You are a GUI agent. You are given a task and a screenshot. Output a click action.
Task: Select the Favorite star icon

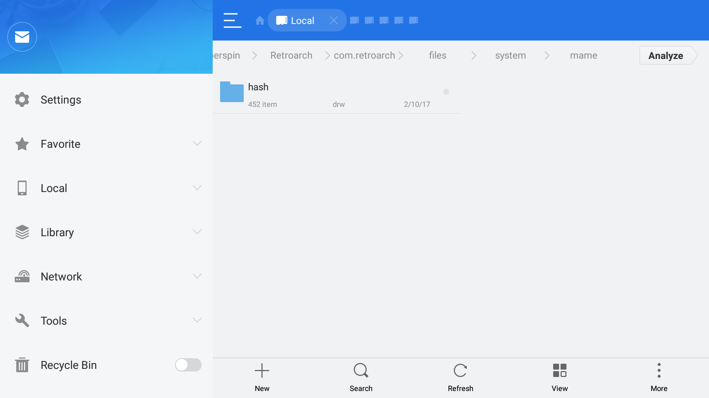tap(22, 144)
